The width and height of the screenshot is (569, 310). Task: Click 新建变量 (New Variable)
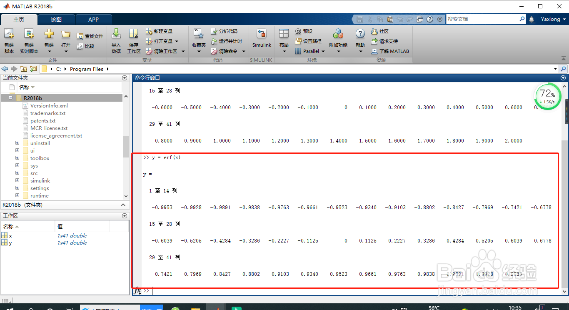(159, 31)
